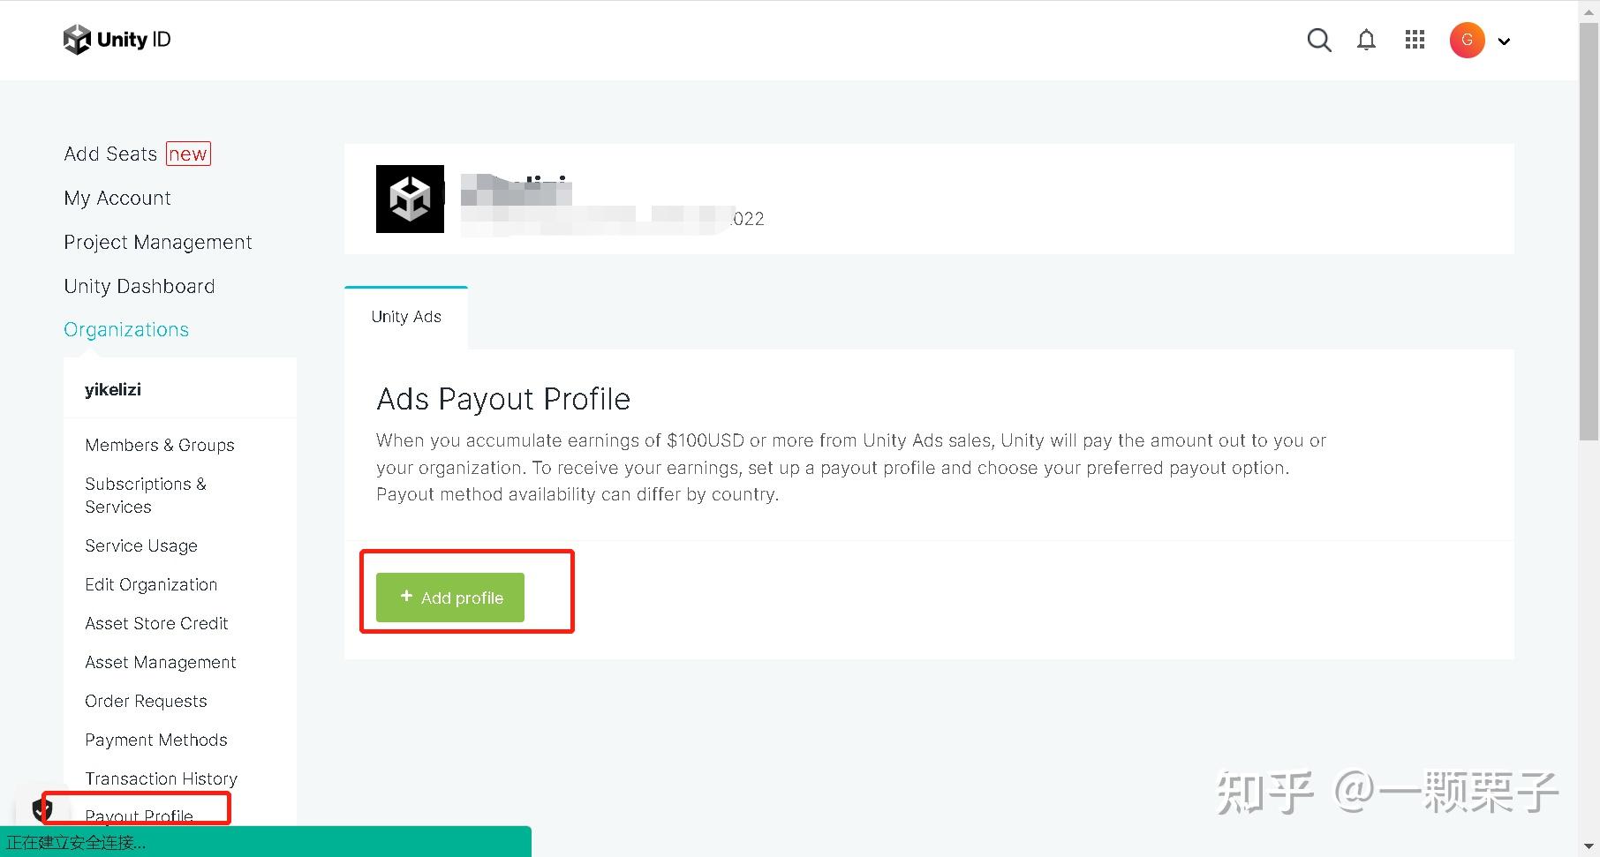Open Order Requests page

tap(146, 701)
